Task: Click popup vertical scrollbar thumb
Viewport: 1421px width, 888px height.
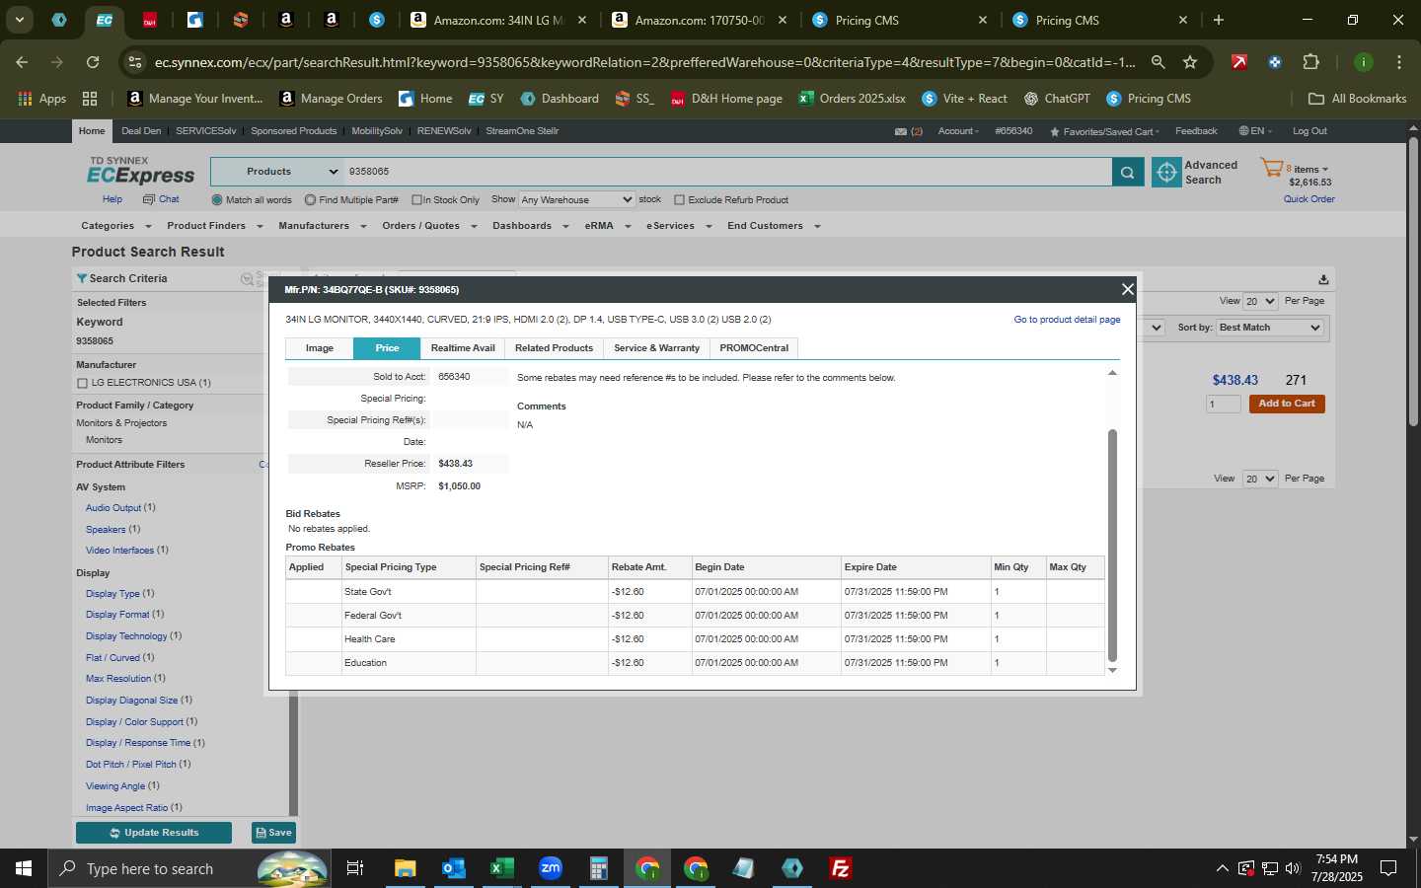Action: tap(1112, 545)
